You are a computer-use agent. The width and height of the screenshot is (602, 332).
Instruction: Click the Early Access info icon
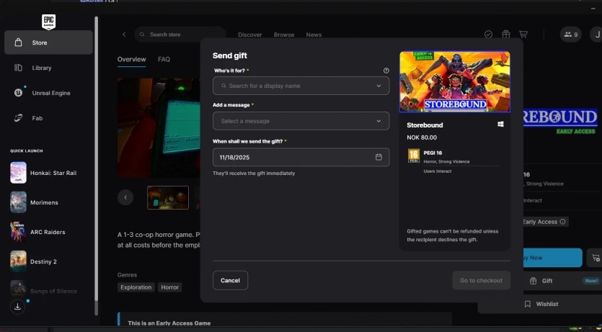click(563, 222)
